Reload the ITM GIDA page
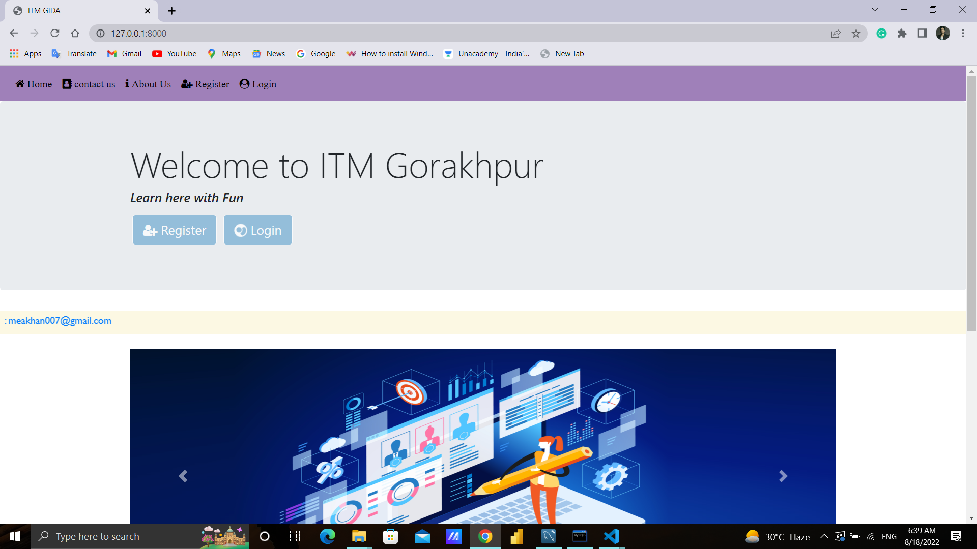977x549 pixels. [x=55, y=33]
